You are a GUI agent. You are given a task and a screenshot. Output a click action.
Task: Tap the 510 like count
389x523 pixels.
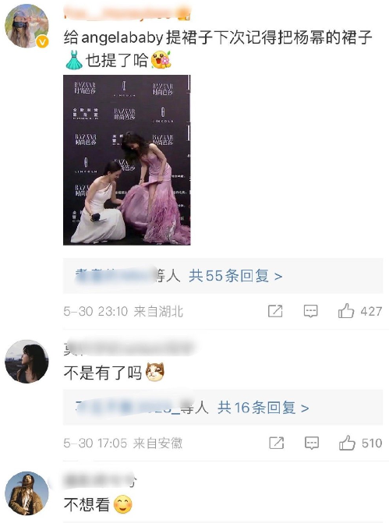pyautogui.click(x=372, y=443)
